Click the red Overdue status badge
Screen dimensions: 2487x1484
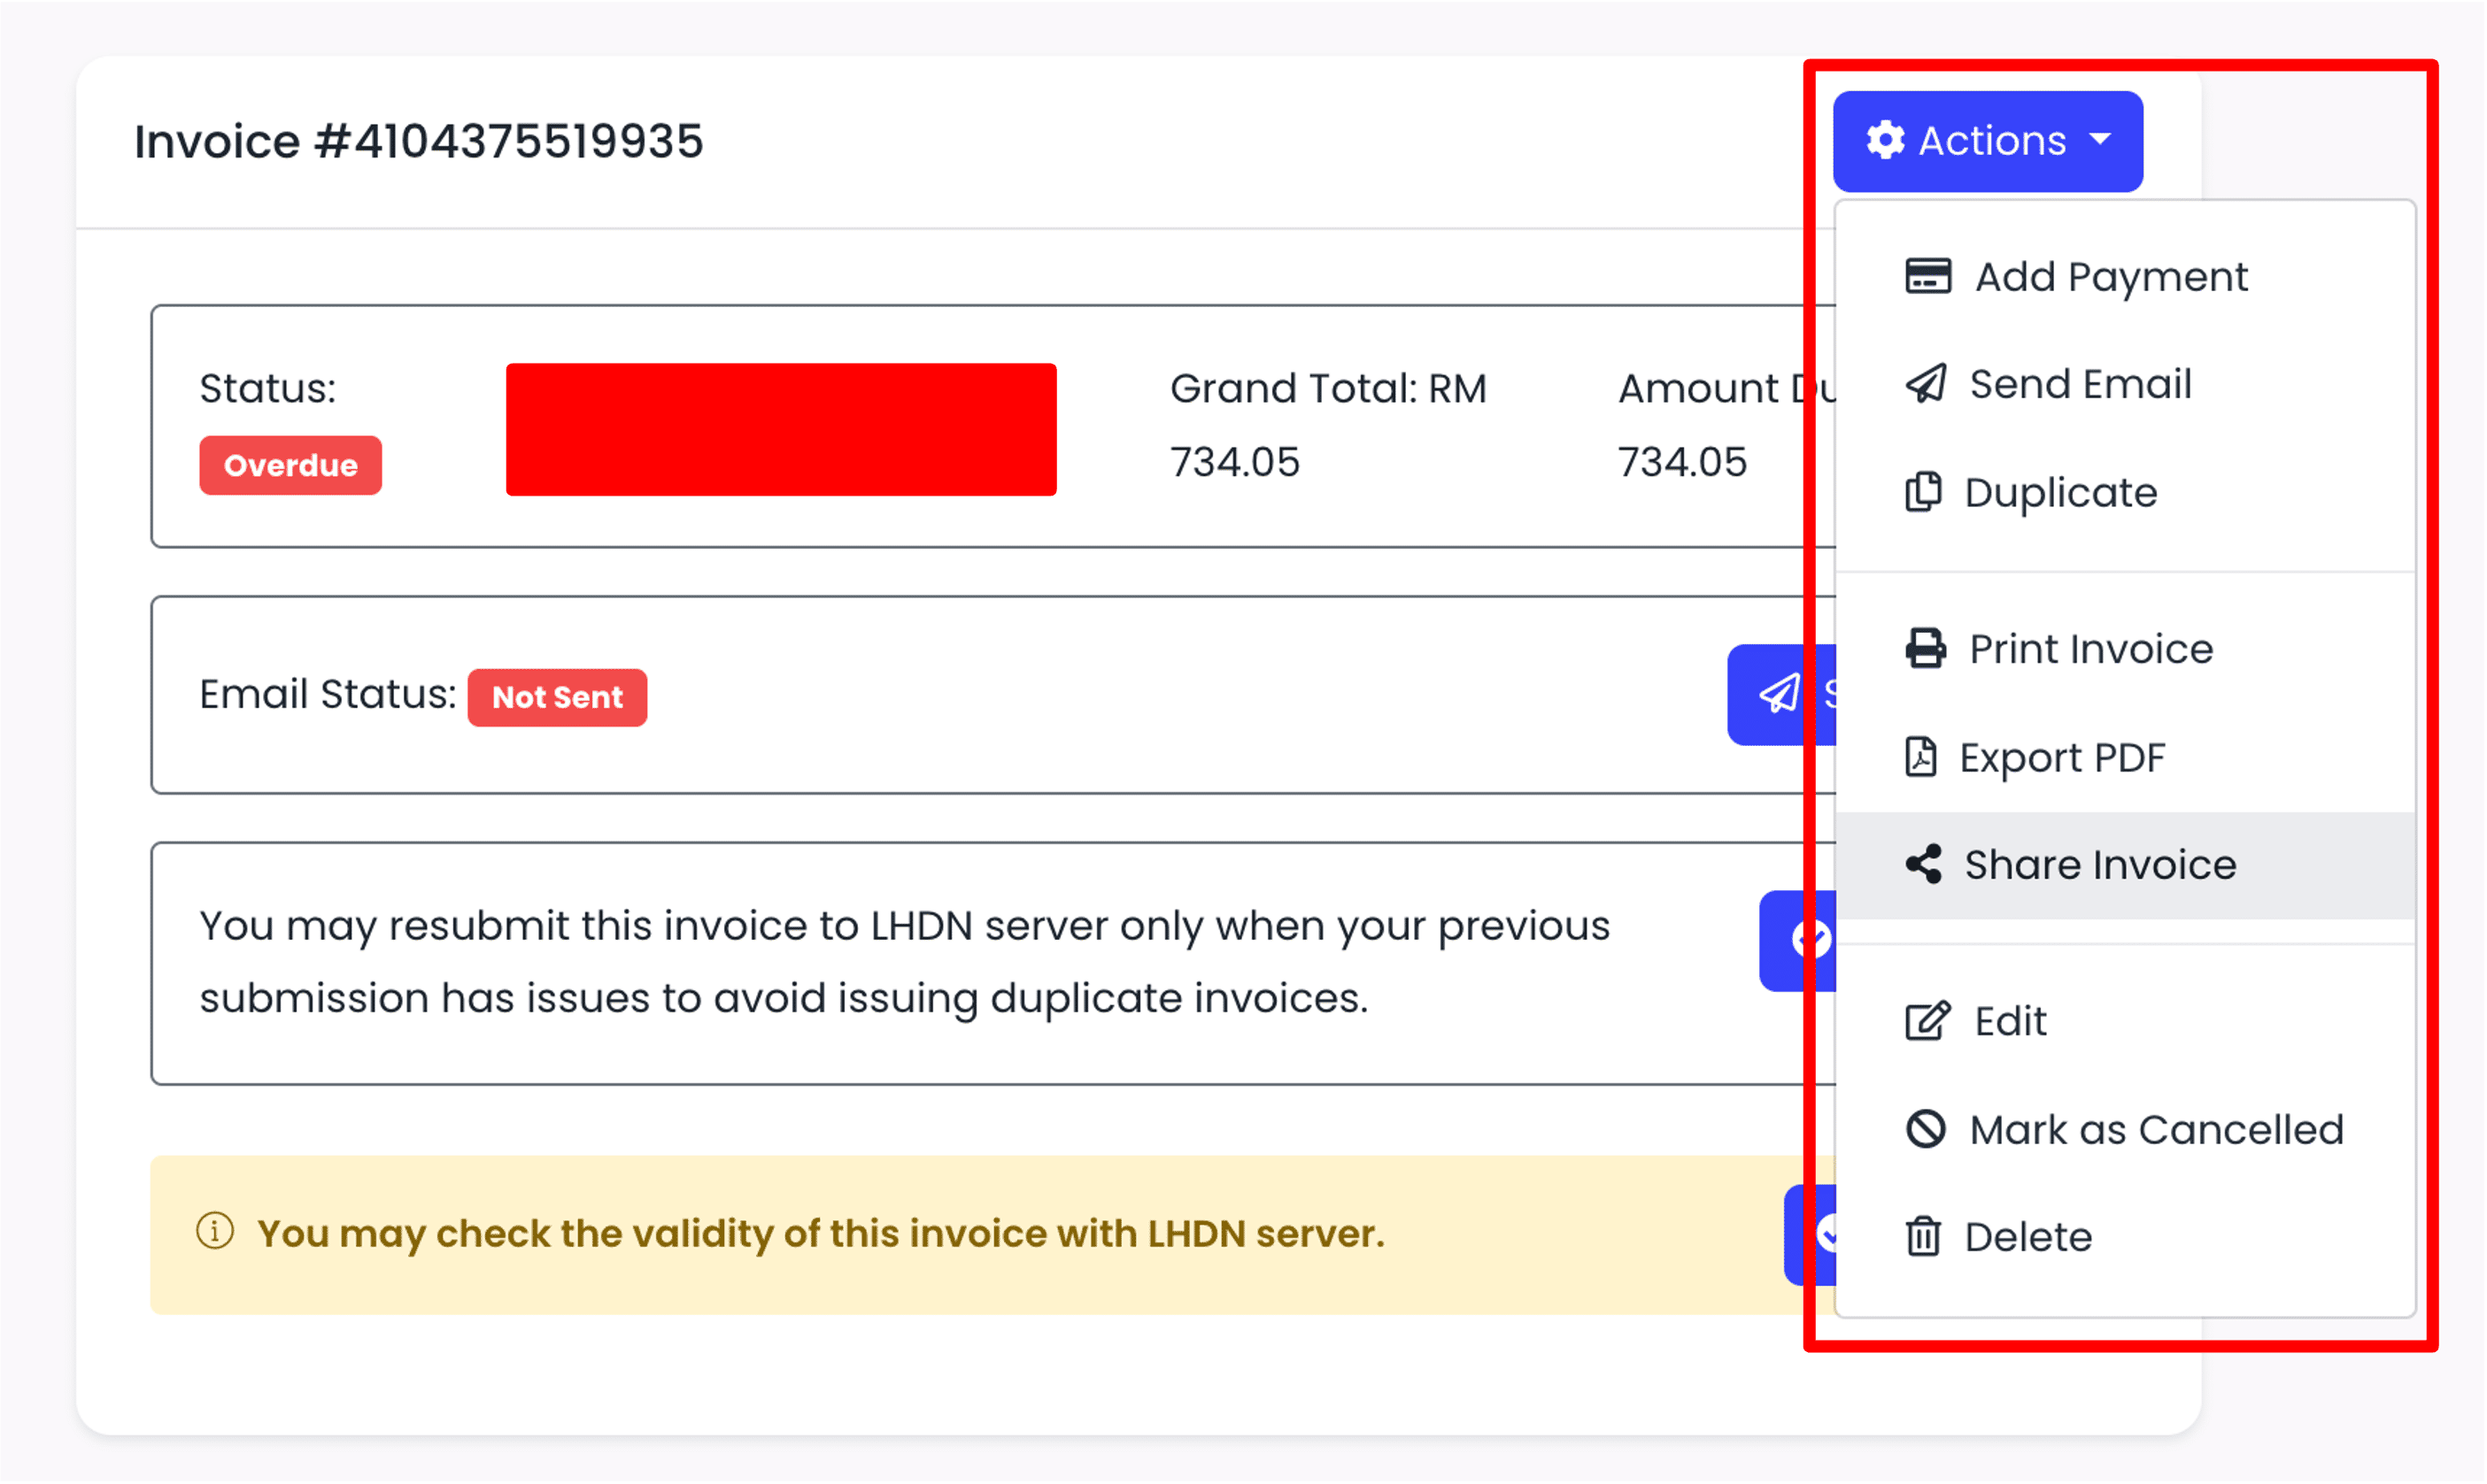pyautogui.click(x=290, y=465)
